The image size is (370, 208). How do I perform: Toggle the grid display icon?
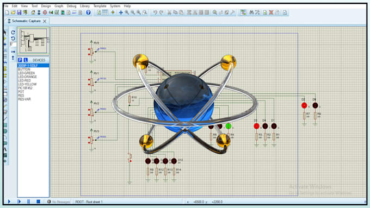coord(104,12)
